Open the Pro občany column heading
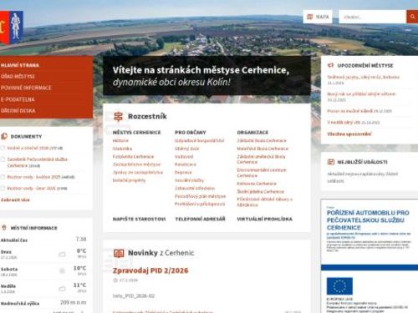 (x=191, y=133)
